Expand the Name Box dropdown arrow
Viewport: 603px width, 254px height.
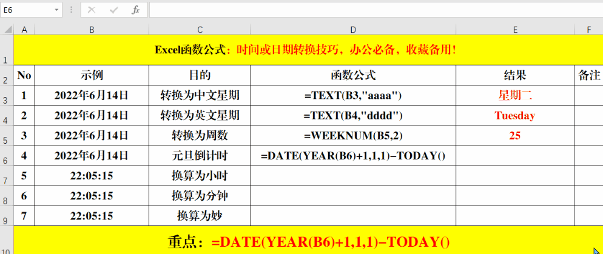coord(57,10)
